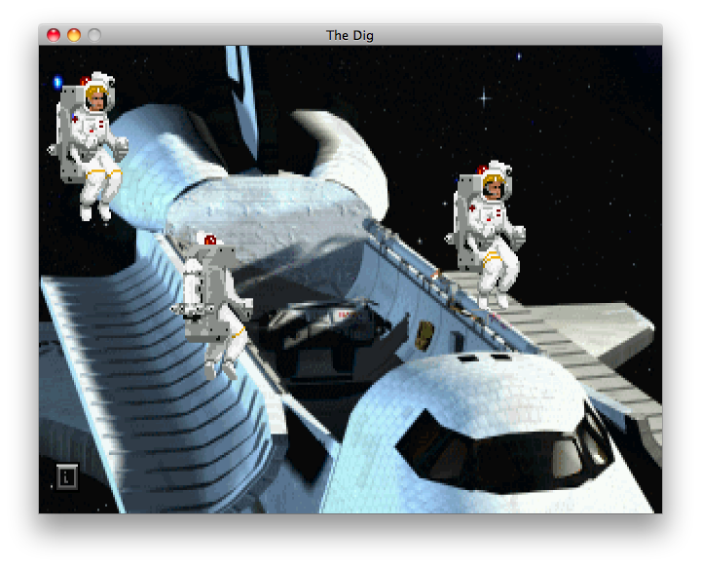701x567 pixels.
Task: Click the two small overhead windows on cockpit roof
Action: coord(484,359)
